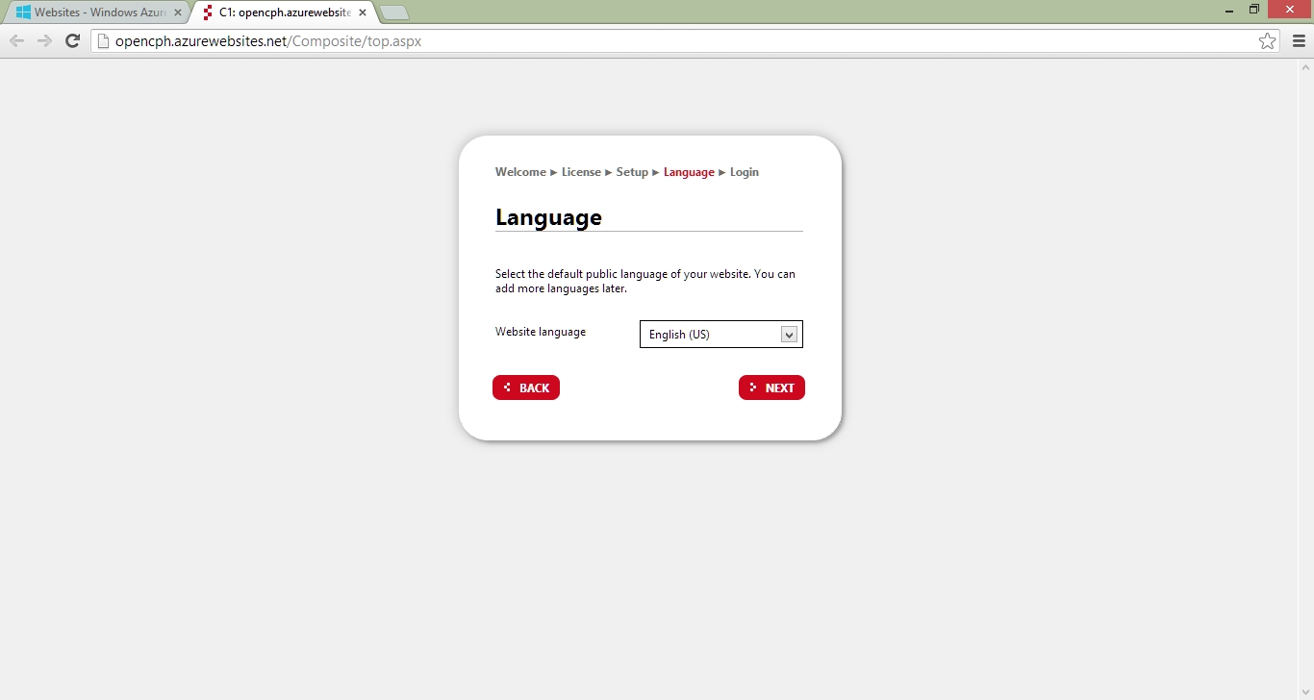This screenshot has height=700, width=1314.
Task: Click the browser forward arrow
Action: coord(44,40)
